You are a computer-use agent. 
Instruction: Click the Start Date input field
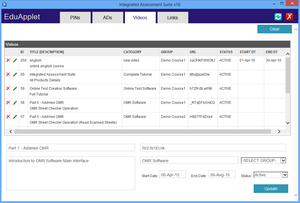(x=173, y=175)
